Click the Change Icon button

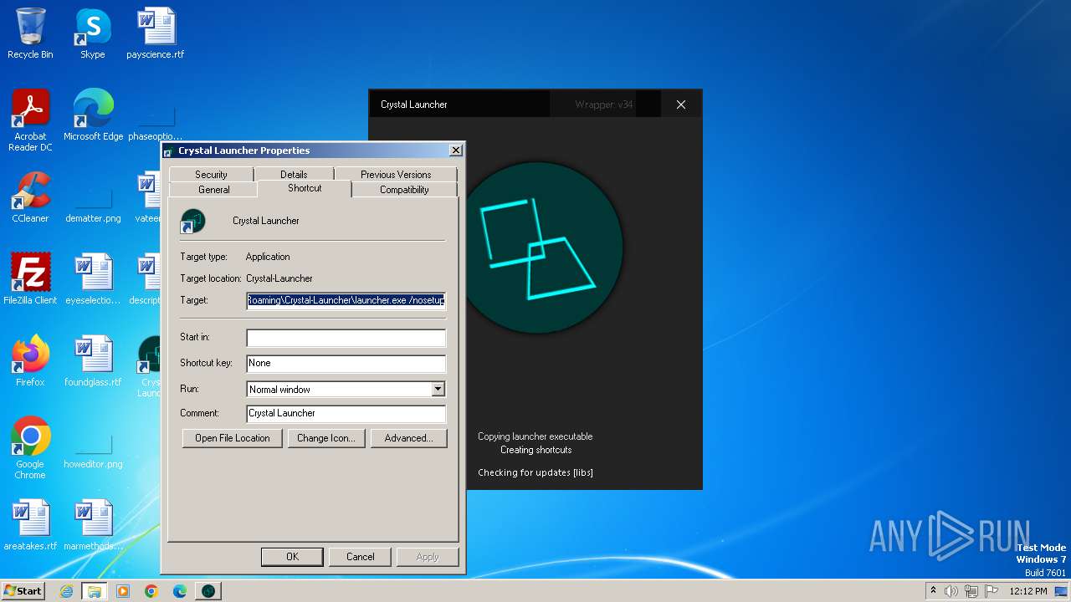coord(326,438)
